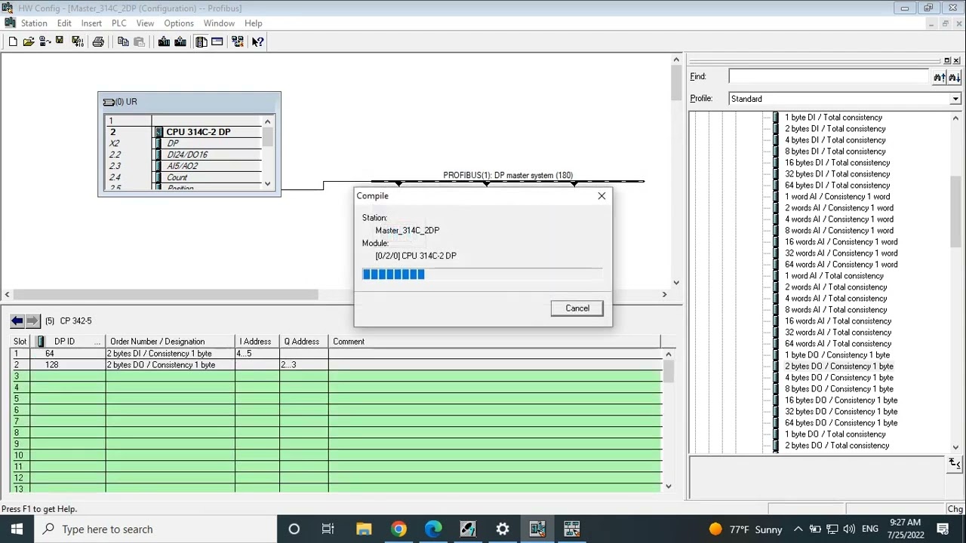Screen dimensions: 966x543
Task: Select 1 byte DI / Total consistency item
Action: [x=833, y=118]
